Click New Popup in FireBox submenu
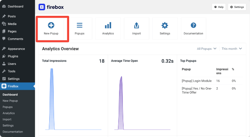 pyautogui.click(x=10, y=101)
